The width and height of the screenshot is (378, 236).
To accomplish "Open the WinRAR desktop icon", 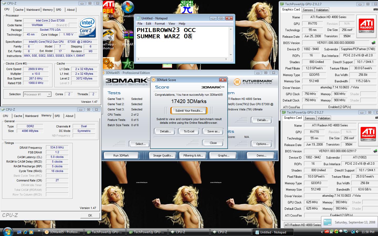I will (x=128, y=37).
